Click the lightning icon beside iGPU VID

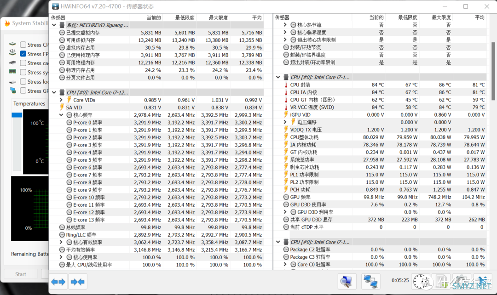[286, 114]
